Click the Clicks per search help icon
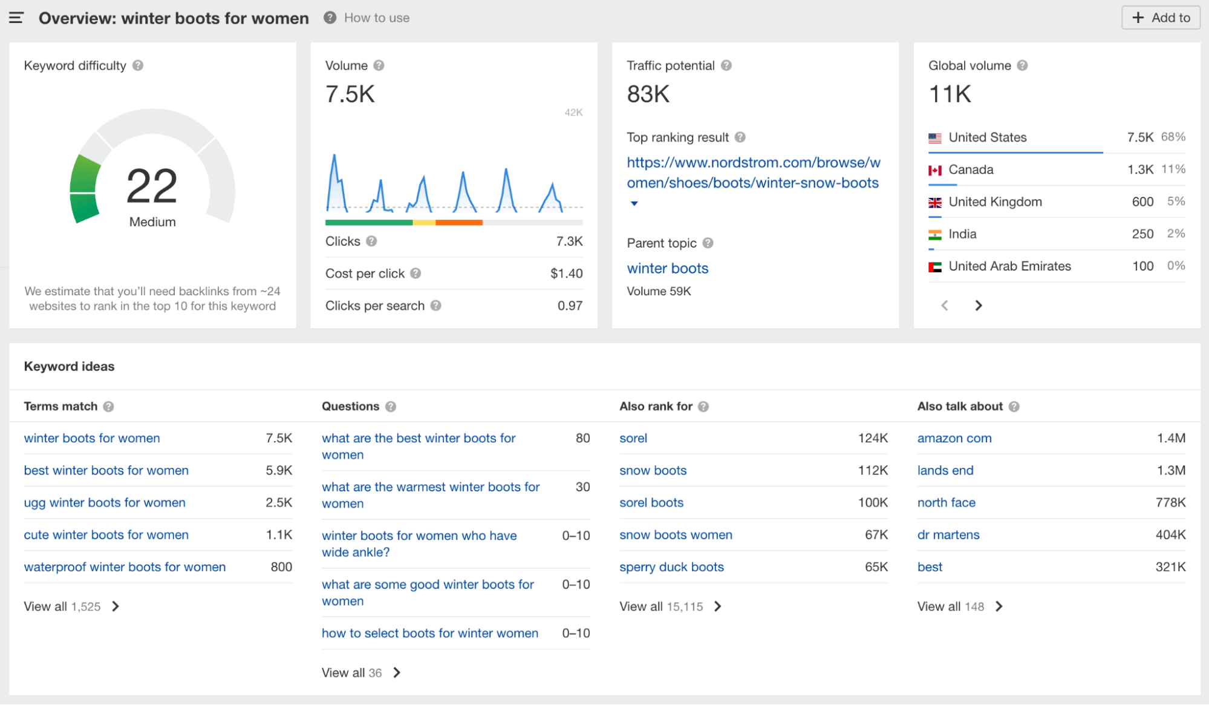The image size is (1209, 705). point(435,306)
